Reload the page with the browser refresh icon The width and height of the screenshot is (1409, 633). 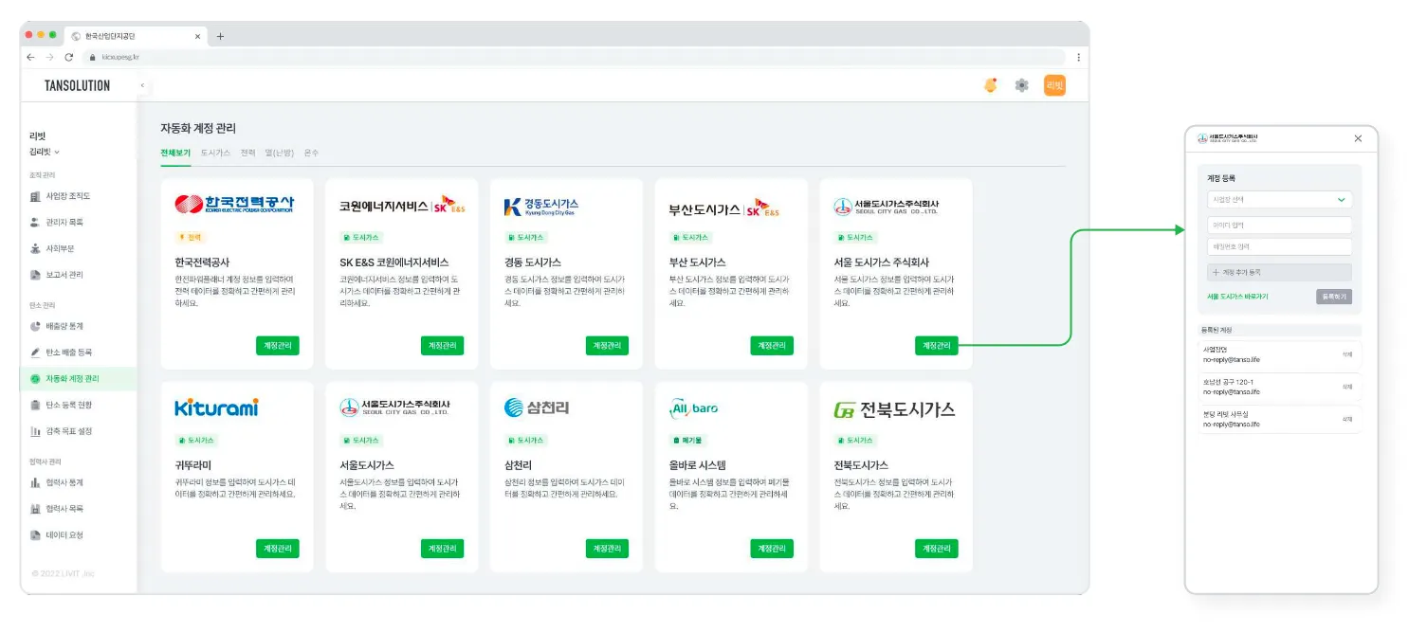[68, 57]
